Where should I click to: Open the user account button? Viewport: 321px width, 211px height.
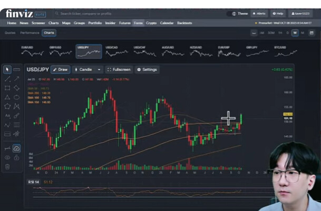300,14
